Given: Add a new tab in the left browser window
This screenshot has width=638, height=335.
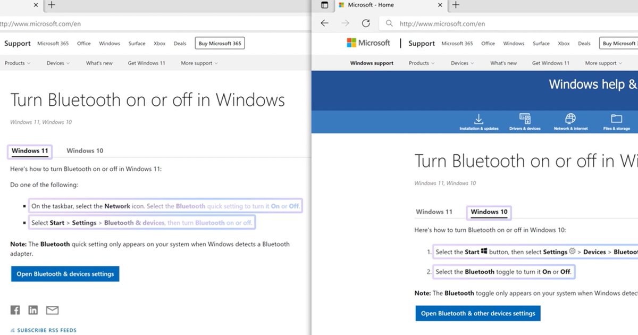Looking at the screenshot, I should click(51, 5).
